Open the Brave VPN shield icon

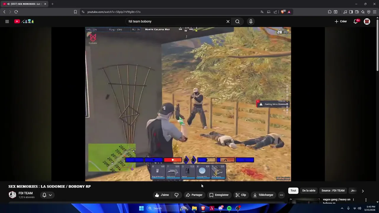pyautogui.click(x=369, y=12)
